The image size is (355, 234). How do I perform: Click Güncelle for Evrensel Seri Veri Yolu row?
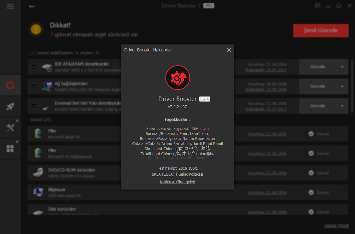pos(318,106)
